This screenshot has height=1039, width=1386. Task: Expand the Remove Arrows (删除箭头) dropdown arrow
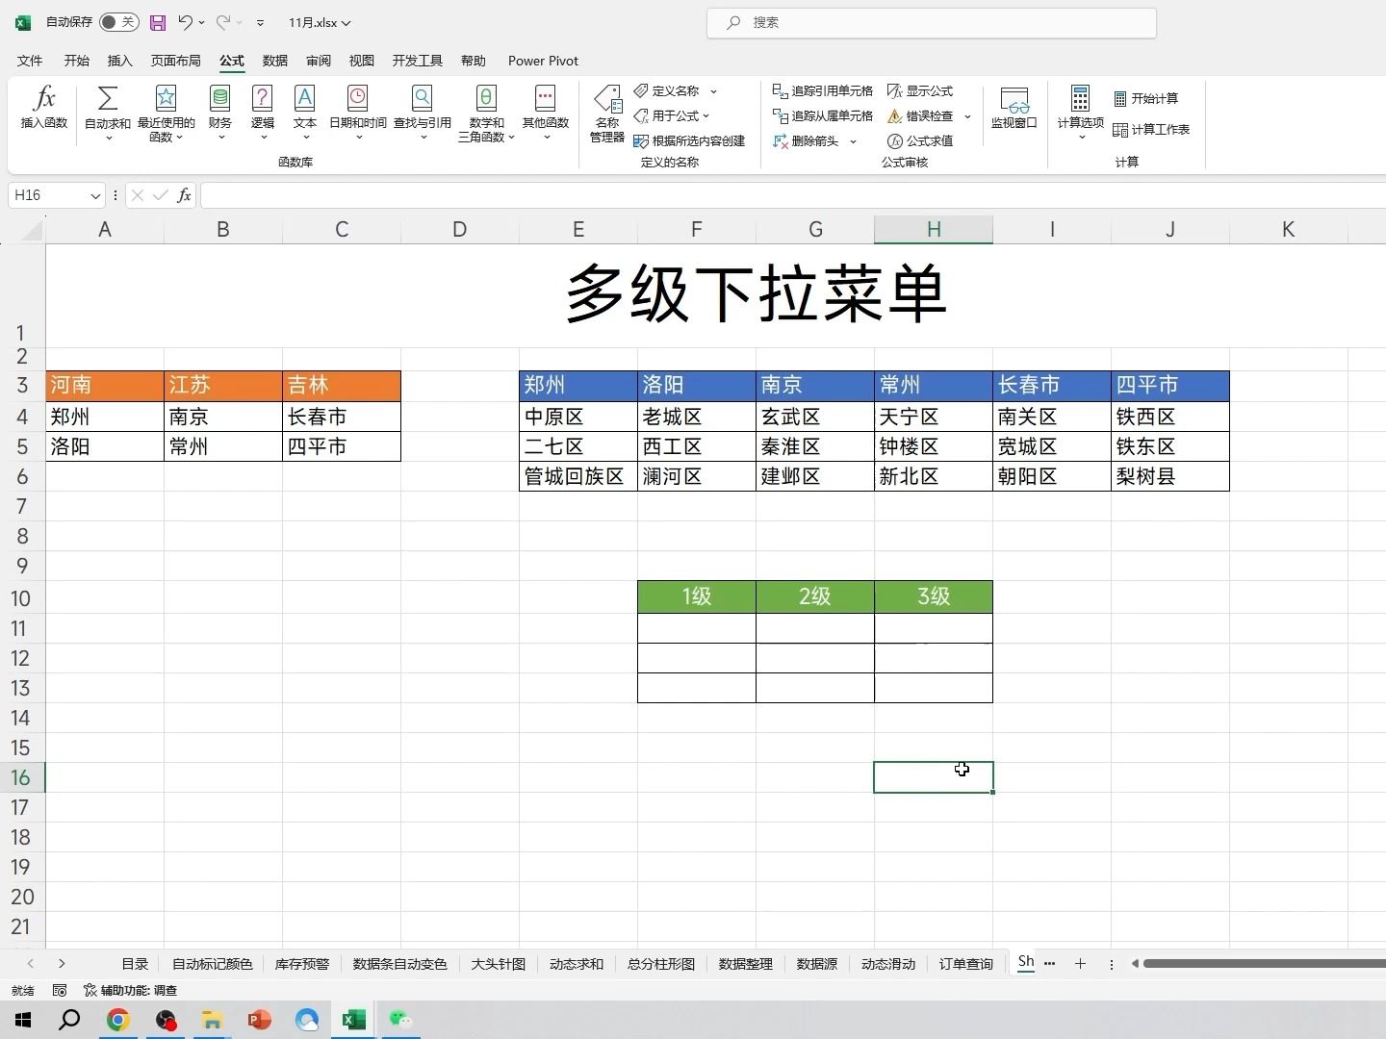pyautogui.click(x=853, y=141)
